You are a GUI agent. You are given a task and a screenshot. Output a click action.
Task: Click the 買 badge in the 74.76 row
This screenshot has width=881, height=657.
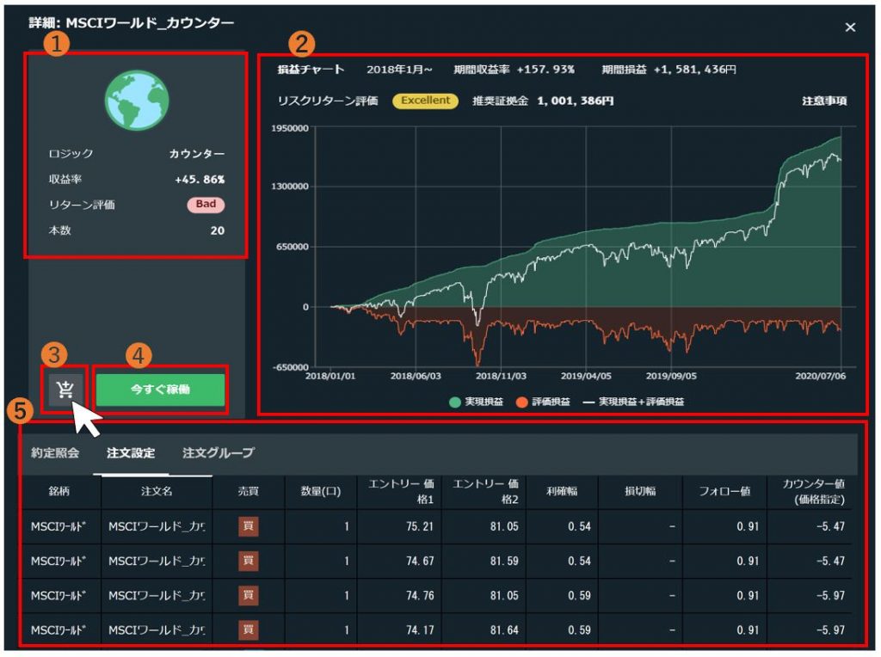248,595
